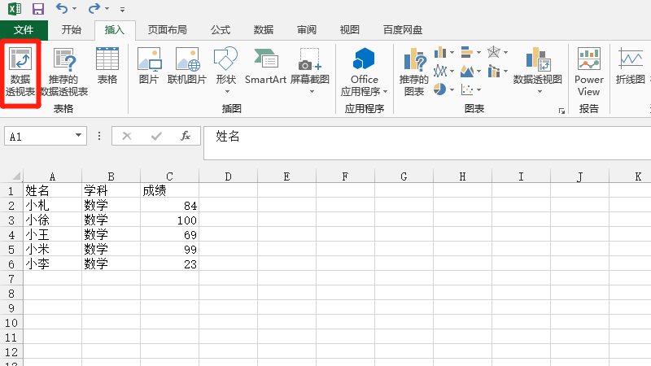The height and width of the screenshot is (366, 651).
Task: Open 推荐的数据透视表 recommended PivotTables
Action: click(64, 72)
